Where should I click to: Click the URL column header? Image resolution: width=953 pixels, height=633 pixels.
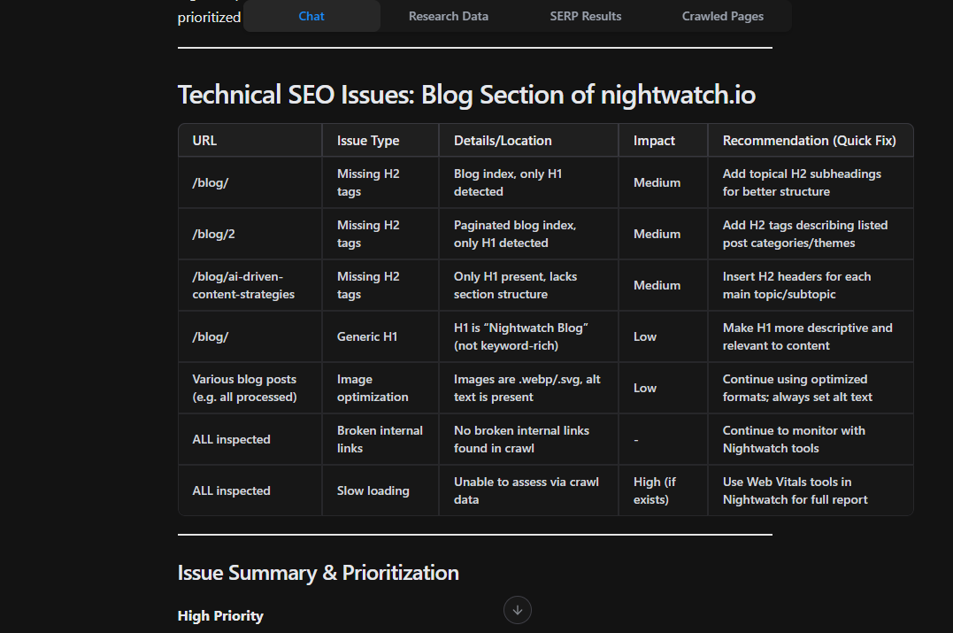(204, 140)
